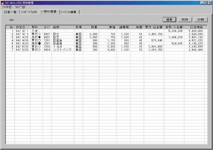Select the ソフトバンク row
Screen dimensions: 213x150
click(x=105, y=50)
